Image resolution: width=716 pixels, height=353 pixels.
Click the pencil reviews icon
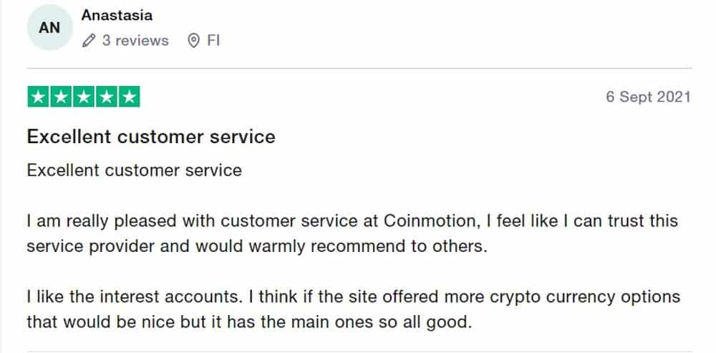click(x=89, y=41)
